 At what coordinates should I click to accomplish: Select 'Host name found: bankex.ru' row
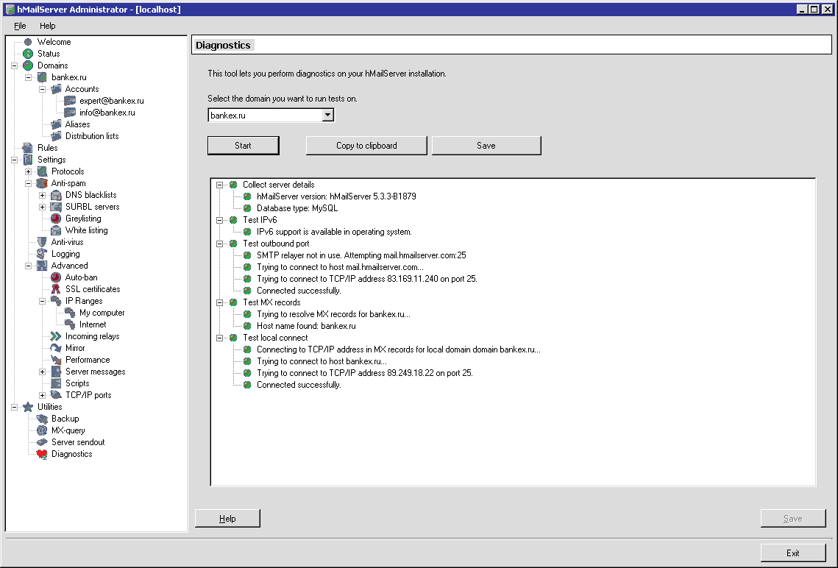pos(306,326)
